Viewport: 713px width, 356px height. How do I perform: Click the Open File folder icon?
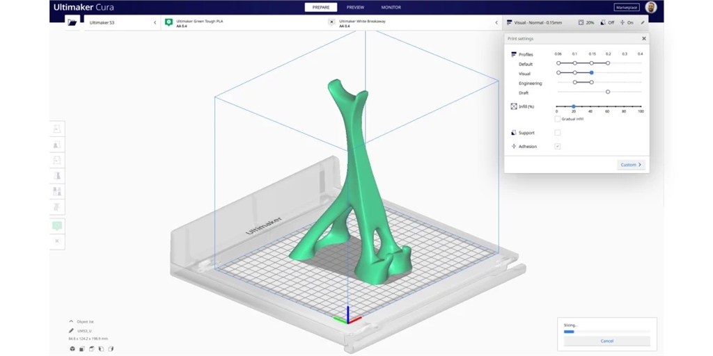click(72, 22)
